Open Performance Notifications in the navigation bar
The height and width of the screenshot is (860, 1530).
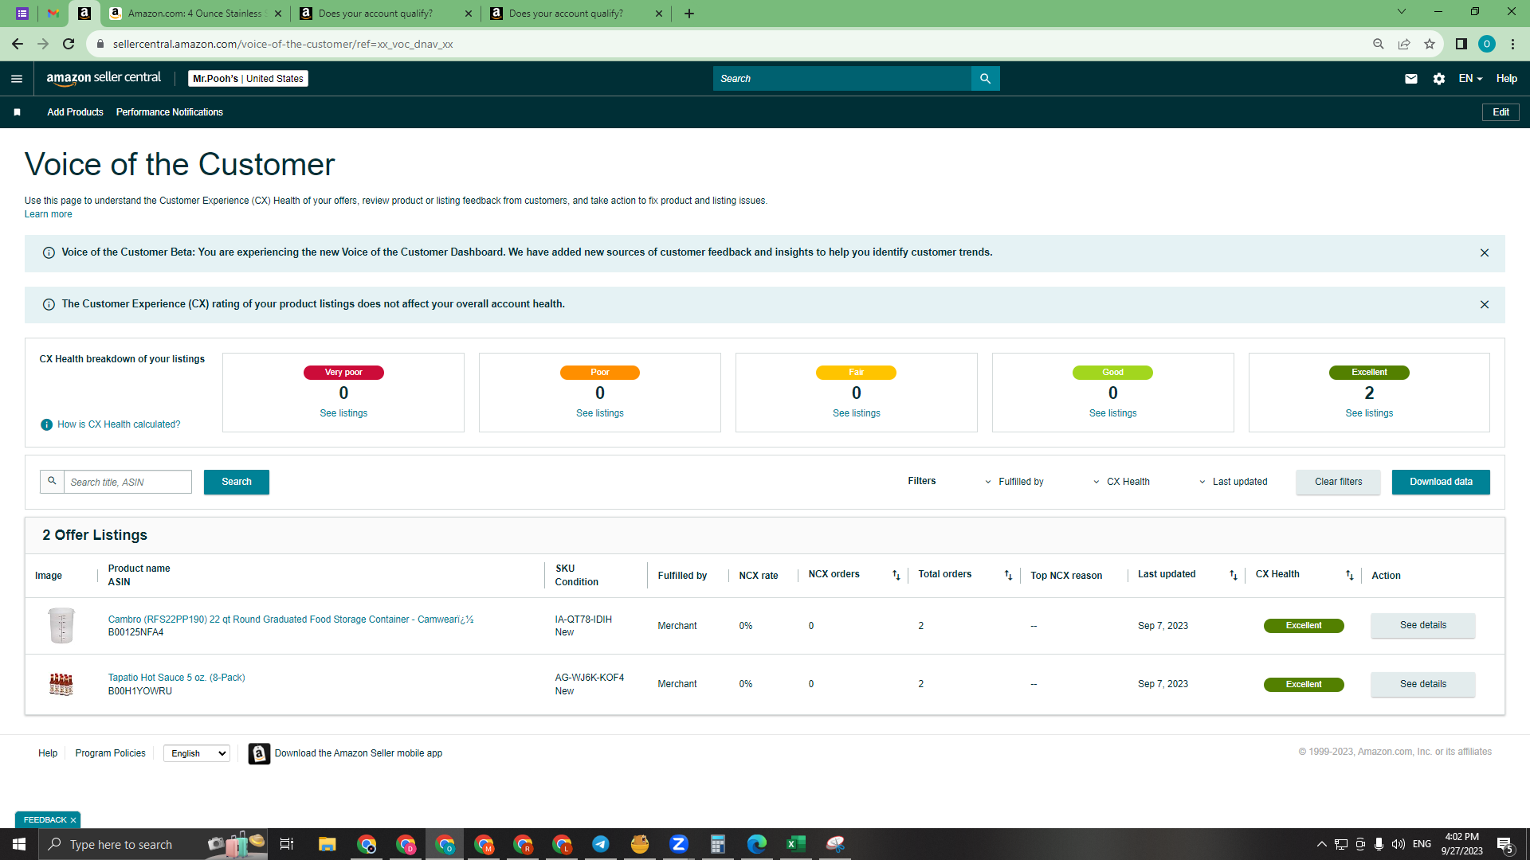coord(170,112)
